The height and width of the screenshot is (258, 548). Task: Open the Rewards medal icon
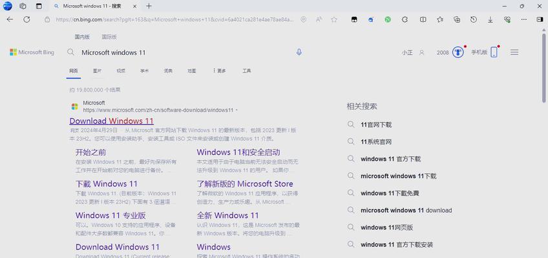(x=458, y=52)
